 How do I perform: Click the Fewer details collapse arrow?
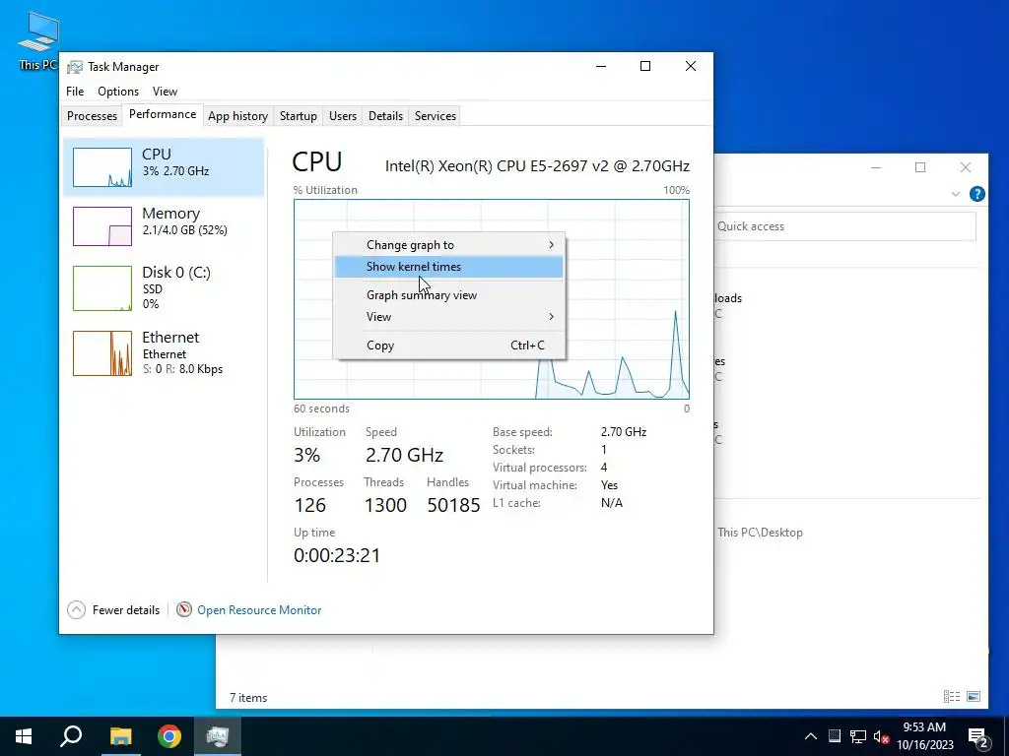coord(76,610)
